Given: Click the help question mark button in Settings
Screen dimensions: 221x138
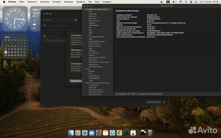Looking at the screenshot, I should 164,102.
